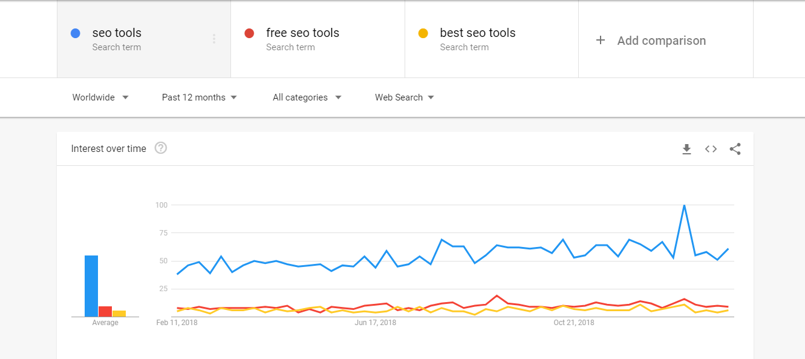Open the Web Search type dropdown
Viewport: 805px width, 359px height.
(x=404, y=97)
